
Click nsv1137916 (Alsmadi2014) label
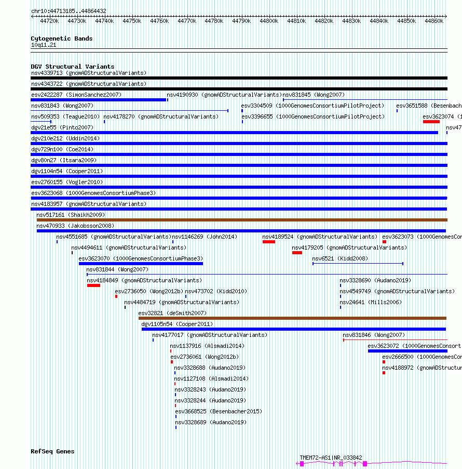click(207, 346)
